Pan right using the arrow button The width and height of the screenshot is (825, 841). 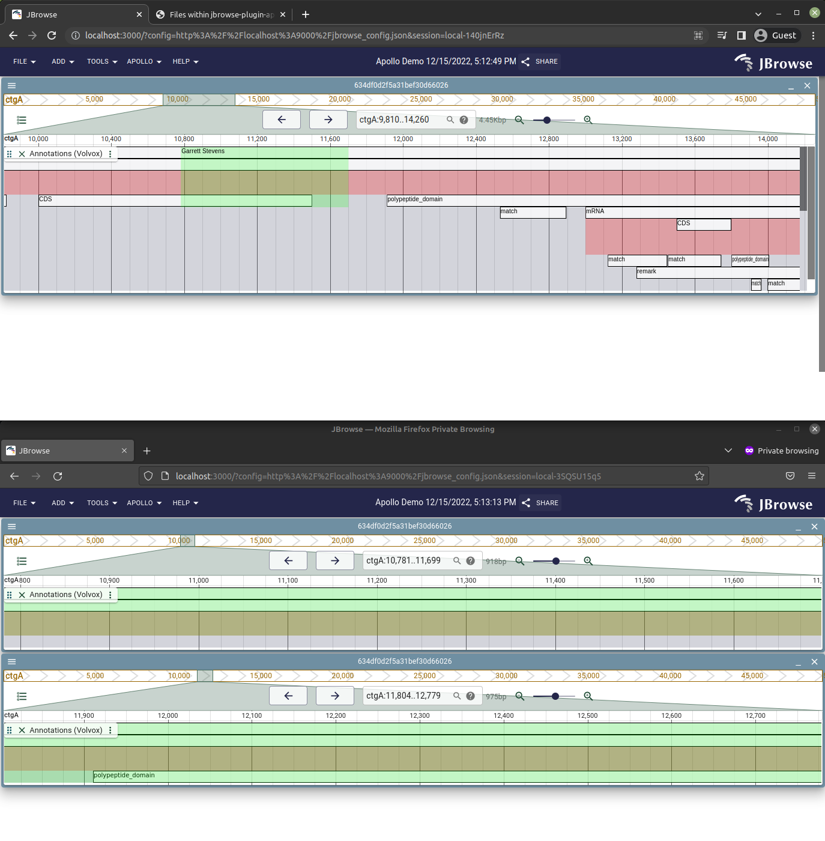[x=328, y=120]
